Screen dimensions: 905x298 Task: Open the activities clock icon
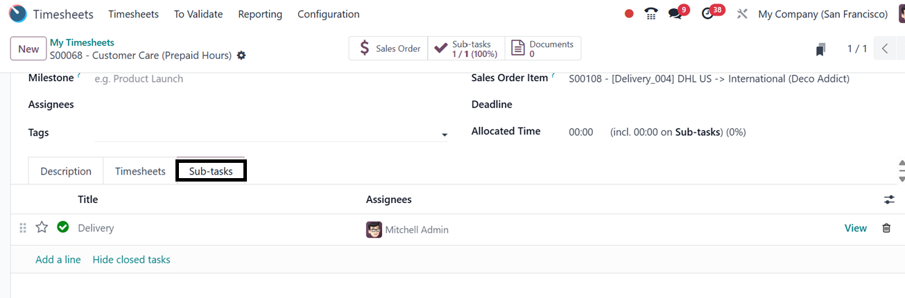[x=707, y=14]
